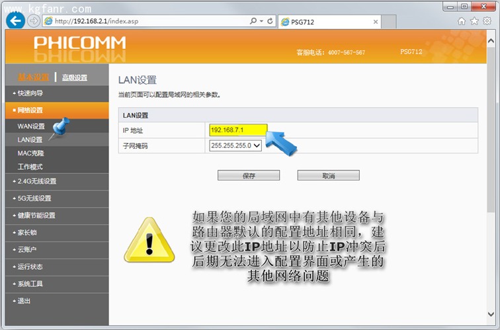Minimize the browser window
Viewport: 500px width, 330px height.
[450, 7]
